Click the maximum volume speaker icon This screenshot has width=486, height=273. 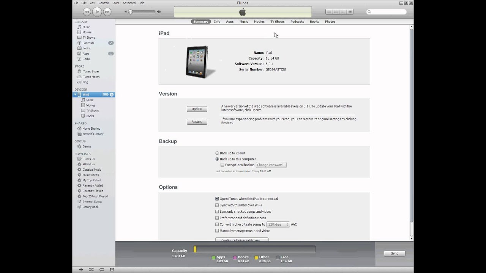pos(159,12)
